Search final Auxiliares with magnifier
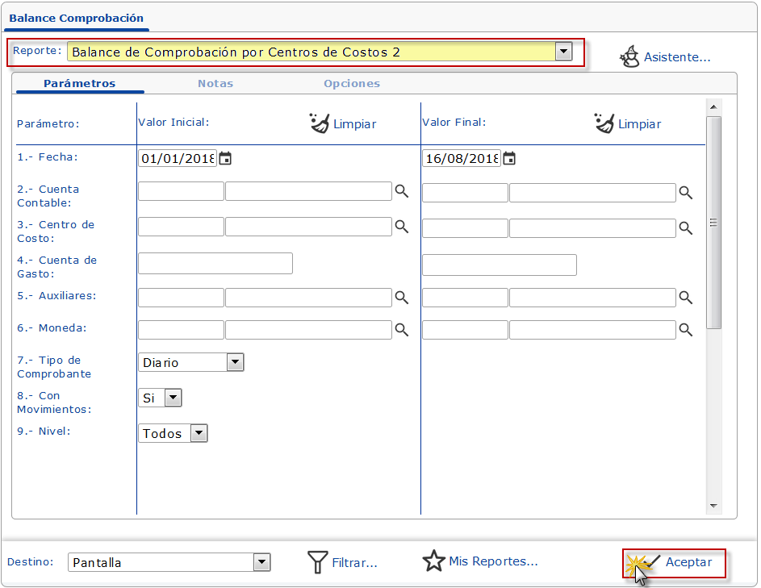Viewport: 761px width, 588px height. coord(685,298)
